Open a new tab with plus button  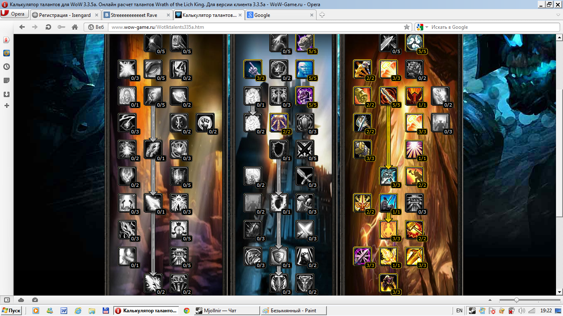click(322, 15)
